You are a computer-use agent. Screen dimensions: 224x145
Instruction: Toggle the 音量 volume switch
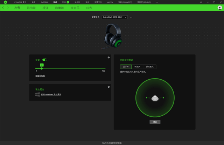(x=45, y=60)
